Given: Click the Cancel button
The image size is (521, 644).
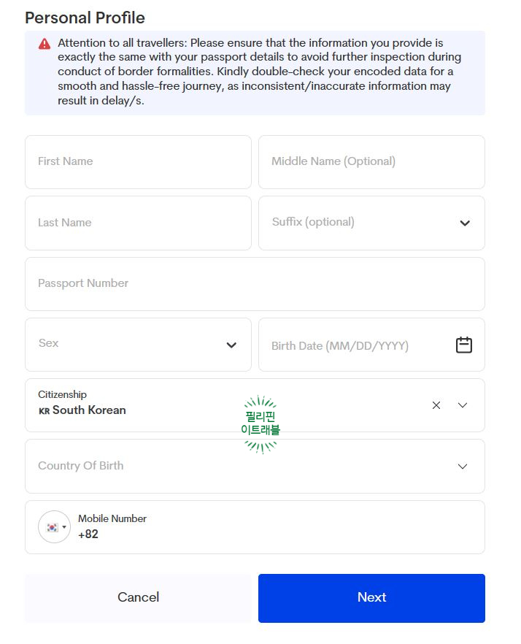Looking at the screenshot, I should point(138,597).
